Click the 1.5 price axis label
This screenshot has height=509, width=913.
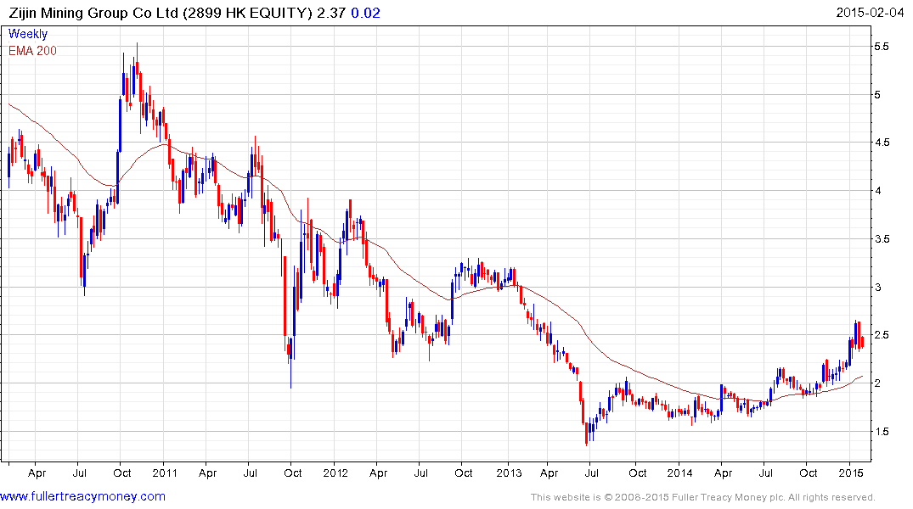click(882, 432)
